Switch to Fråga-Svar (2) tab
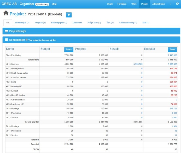 coord(94,23)
